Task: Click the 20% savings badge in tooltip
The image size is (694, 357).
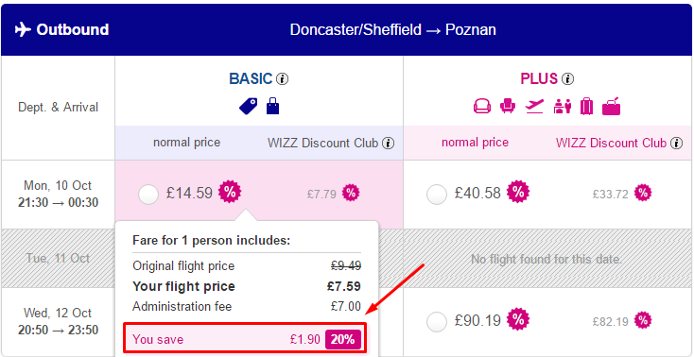Action: pos(343,339)
